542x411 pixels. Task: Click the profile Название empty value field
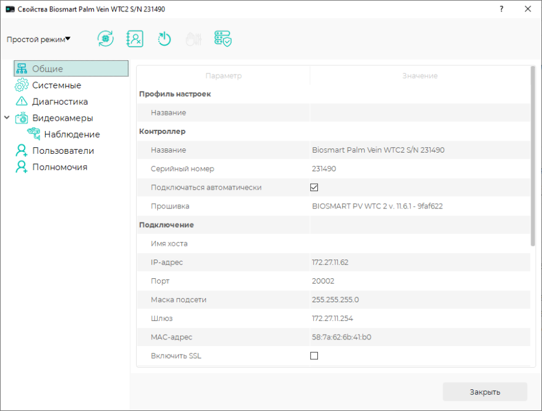[420, 113]
